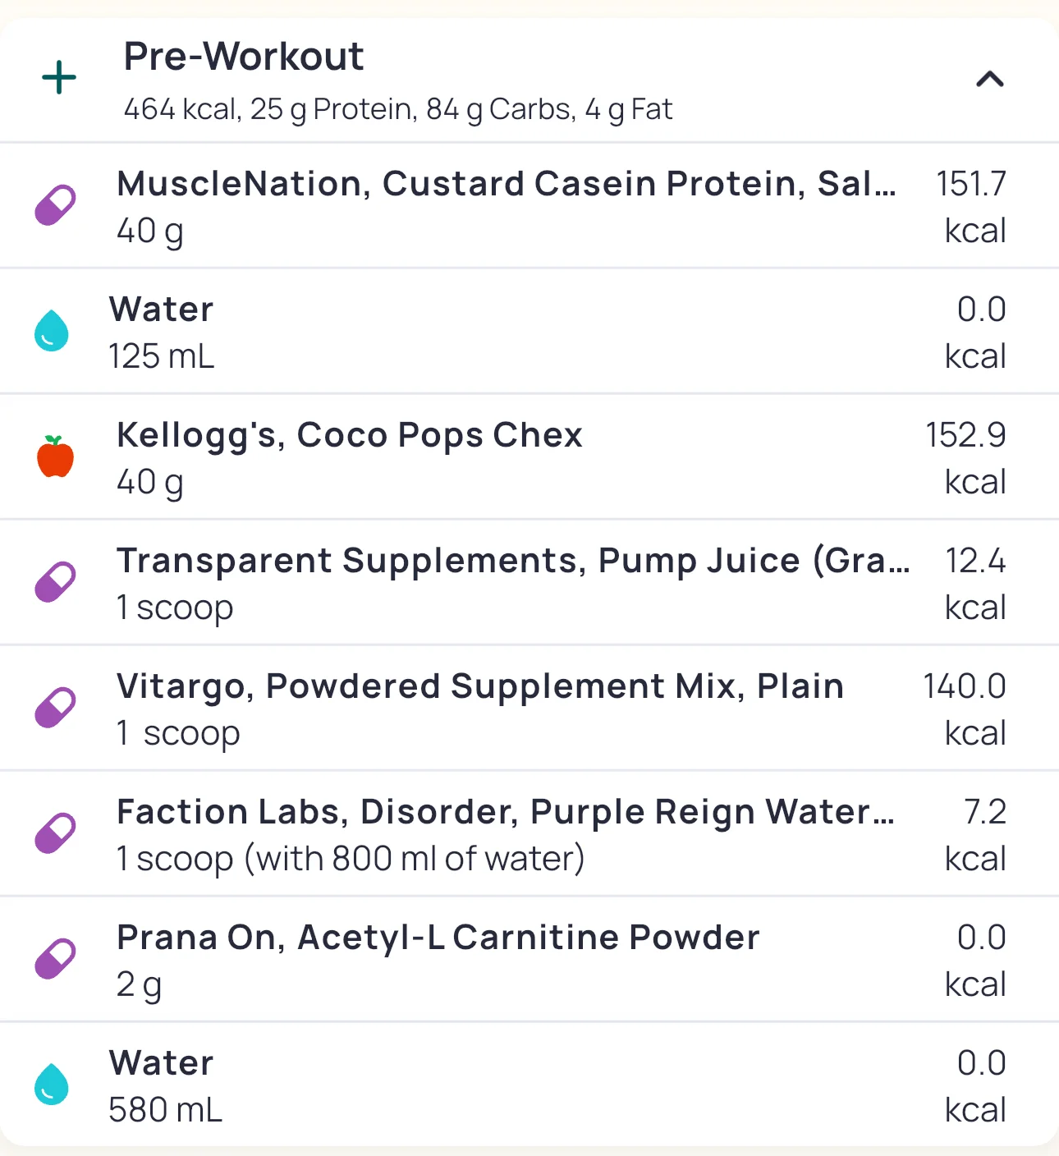Click the 140.0 kcal value for Vitargo
This screenshot has width=1059, height=1156.
pos(965,709)
